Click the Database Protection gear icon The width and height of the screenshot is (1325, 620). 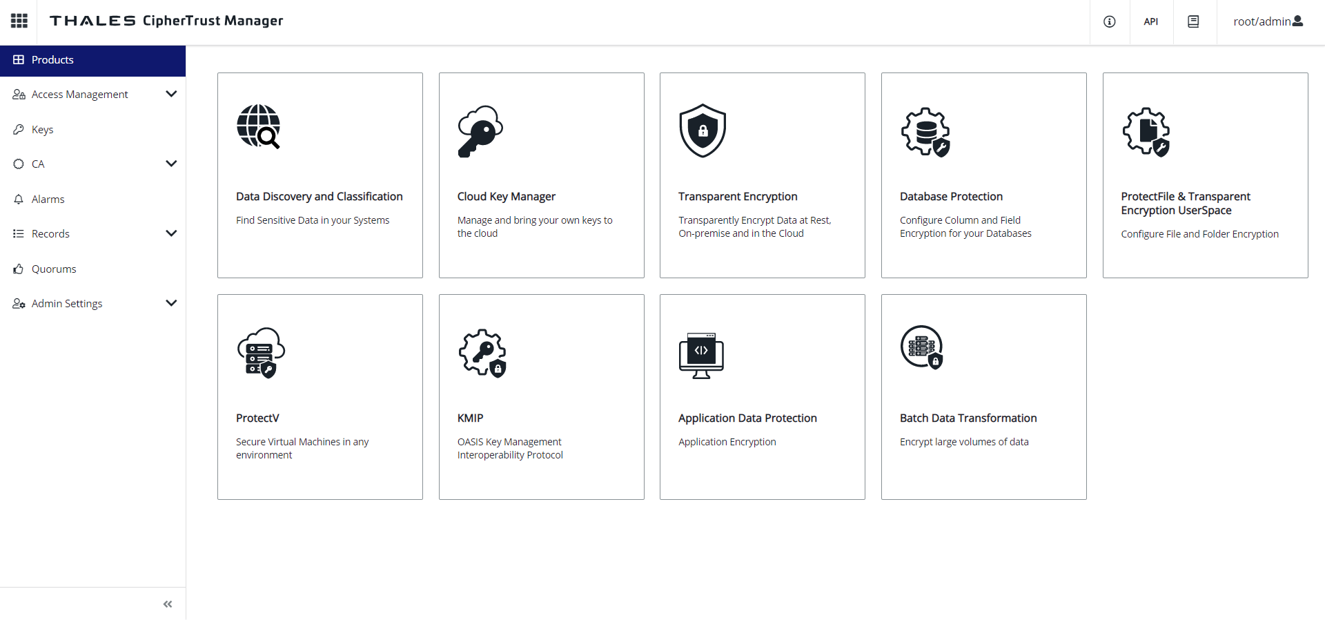tap(925, 132)
